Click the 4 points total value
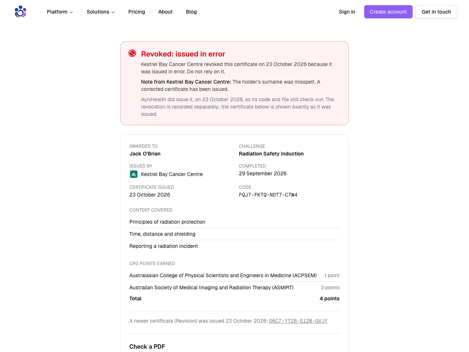This screenshot has width=469, height=352. tap(329, 298)
